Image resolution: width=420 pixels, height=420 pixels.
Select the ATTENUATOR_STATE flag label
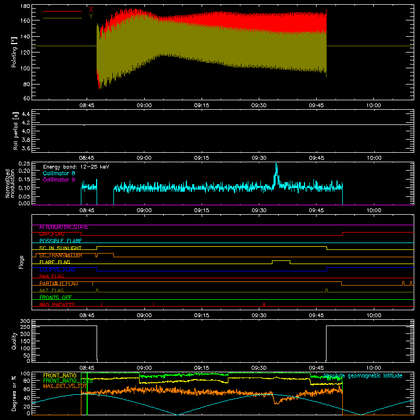64,227
